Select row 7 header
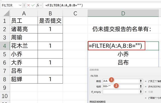Viewport: 161px width, 103px height. pos(5,71)
